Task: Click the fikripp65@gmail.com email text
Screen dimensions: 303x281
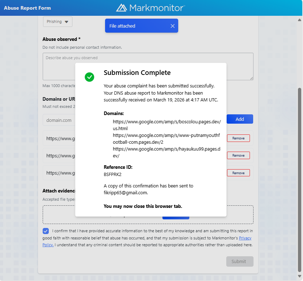Action: (x=126, y=193)
